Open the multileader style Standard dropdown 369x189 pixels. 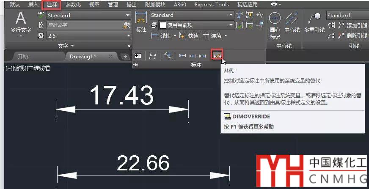348,16
